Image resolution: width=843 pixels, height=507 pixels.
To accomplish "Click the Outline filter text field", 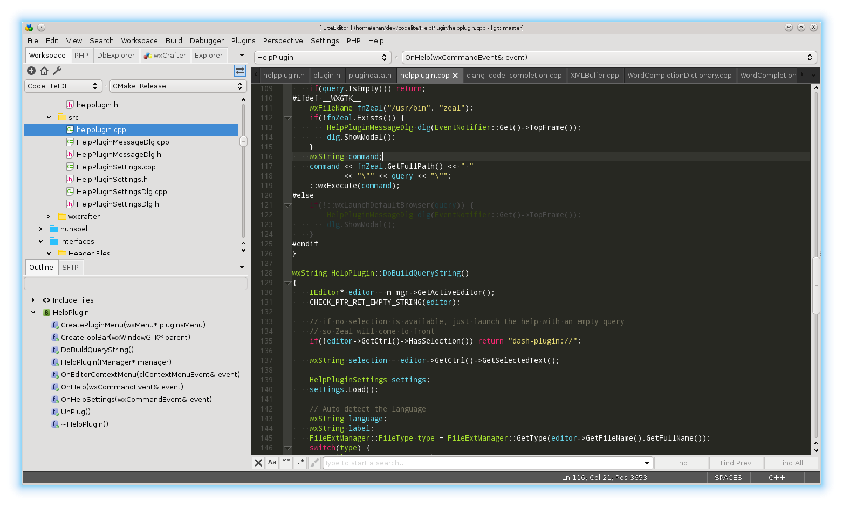I will point(135,283).
